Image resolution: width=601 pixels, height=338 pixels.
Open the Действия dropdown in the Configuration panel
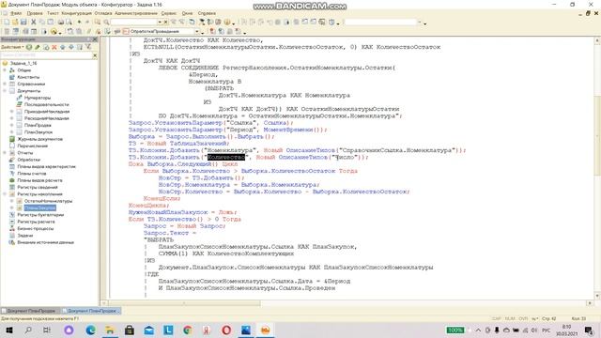click(x=12, y=47)
